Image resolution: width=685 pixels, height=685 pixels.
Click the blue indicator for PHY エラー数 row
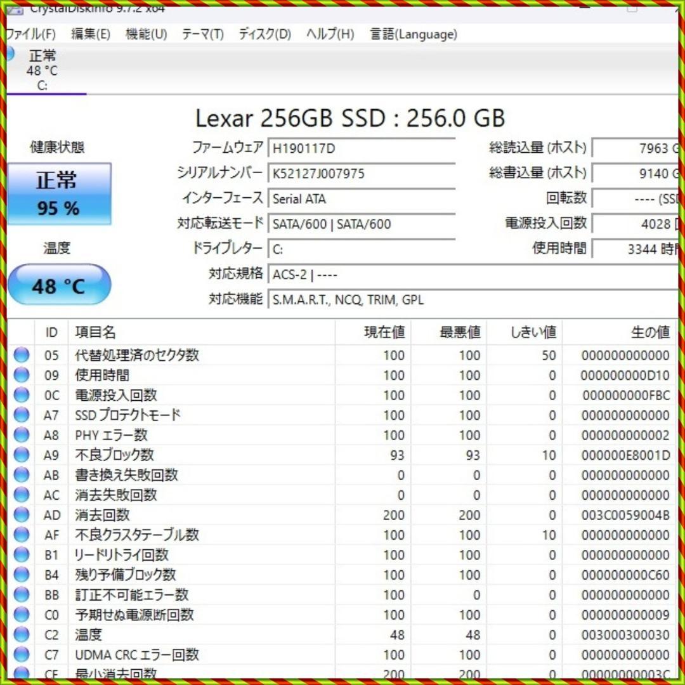click(x=21, y=435)
